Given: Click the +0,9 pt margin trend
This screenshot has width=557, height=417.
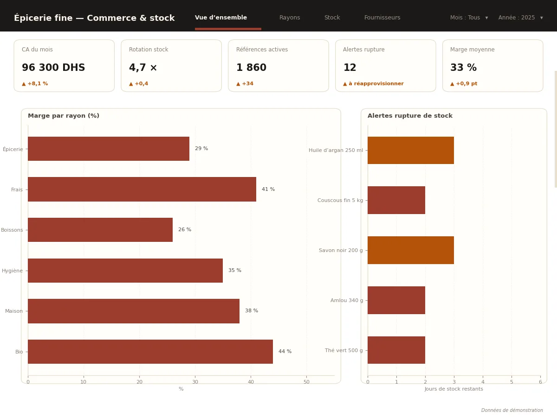Looking at the screenshot, I should 464,84.
